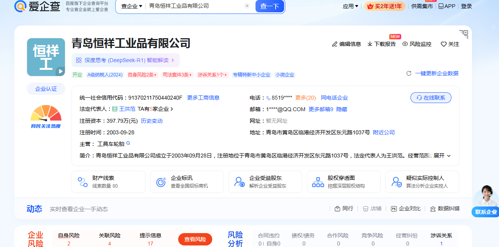Click the 店铺 shop icon
The image size is (499, 247).
pyautogui.click(x=366, y=209)
